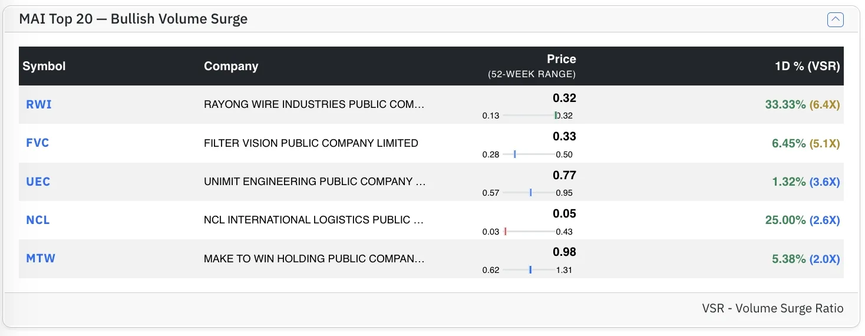
Task: Open the RWI symbol link
Action: (39, 104)
